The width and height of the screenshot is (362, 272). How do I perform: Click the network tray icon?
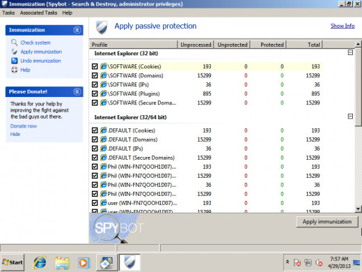pyautogui.click(x=308, y=263)
